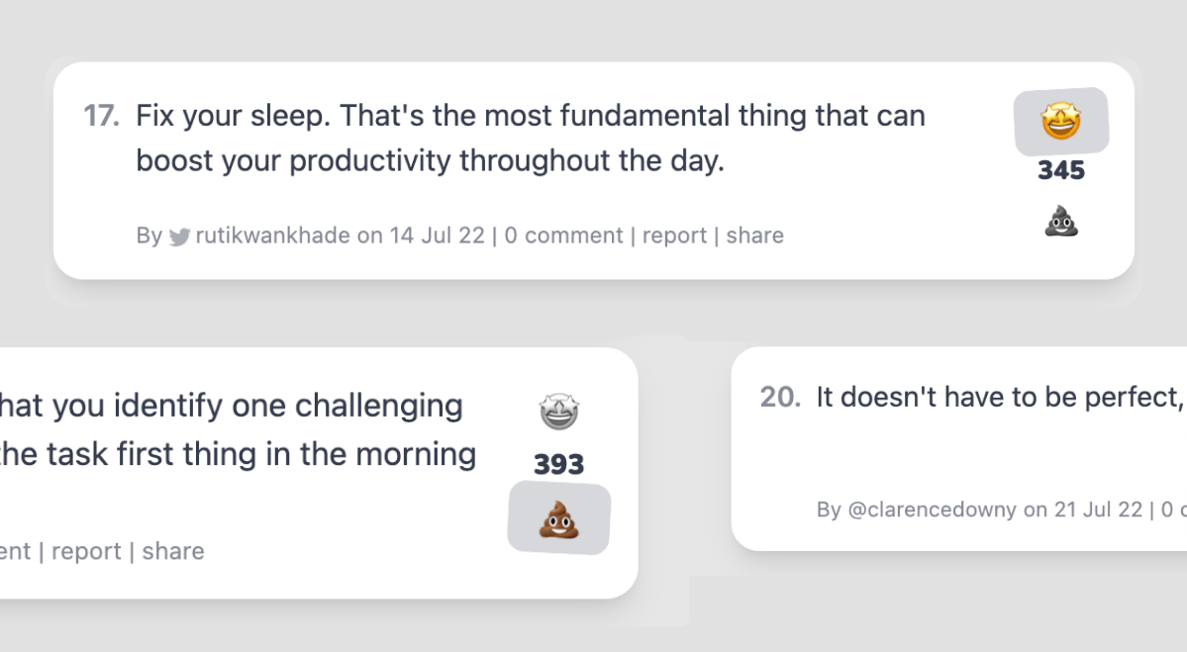Select the tip number 20 label
Image resolution: width=1187 pixels, height=652 pixels.
coord(780,397)
